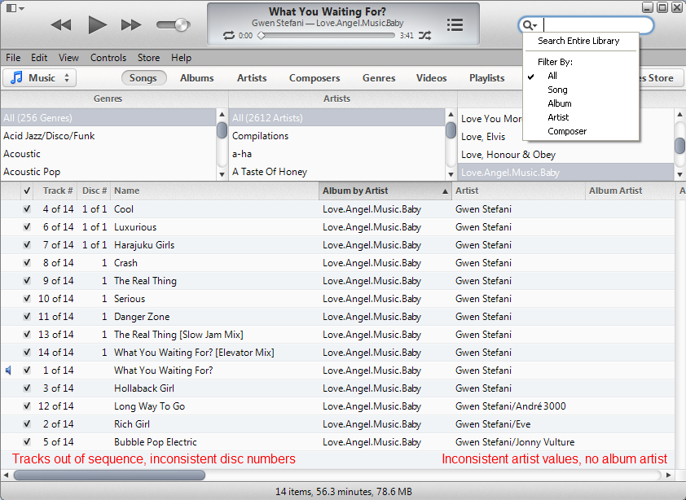Viewport: 686px width, 500px height.
Task: Click the Play button
Action: coord(97,24)
